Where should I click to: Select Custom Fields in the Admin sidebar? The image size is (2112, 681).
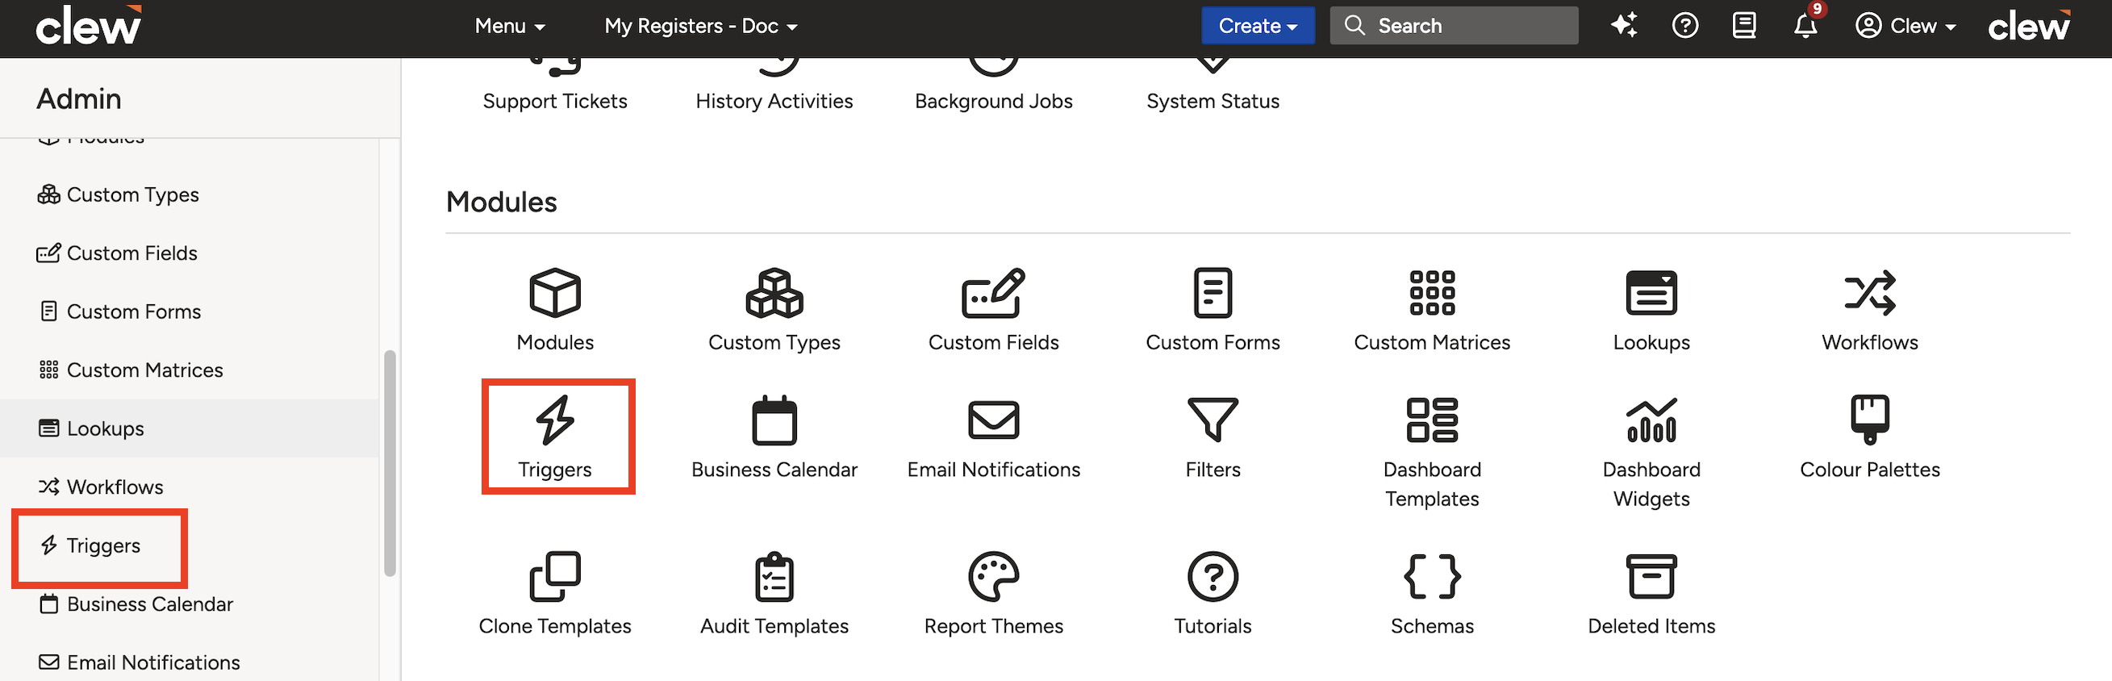116,253
